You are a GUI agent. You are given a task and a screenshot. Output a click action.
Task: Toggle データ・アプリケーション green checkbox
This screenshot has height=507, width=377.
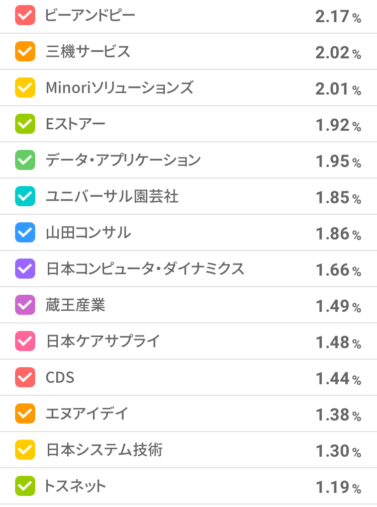[x=25, y=160]
